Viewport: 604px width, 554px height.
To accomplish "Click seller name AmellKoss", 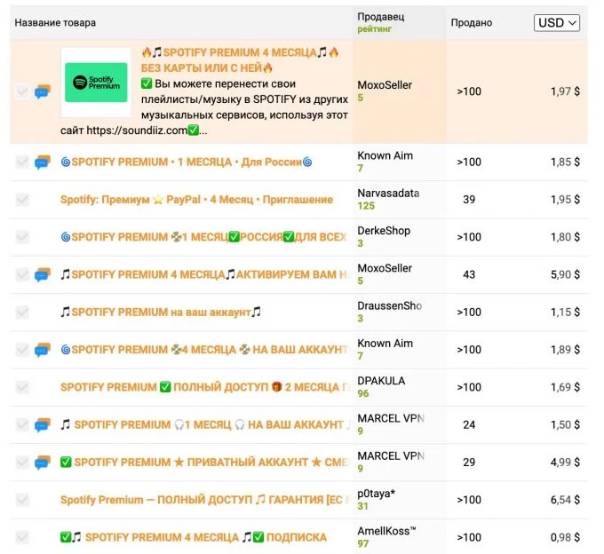I will pos(386,531).
